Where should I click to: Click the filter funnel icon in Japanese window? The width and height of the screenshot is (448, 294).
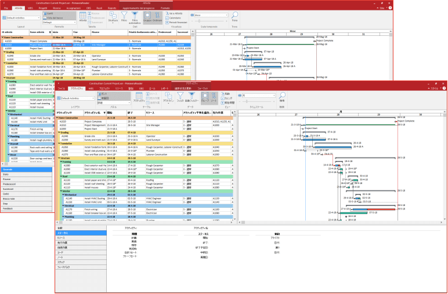click(180, 95)
